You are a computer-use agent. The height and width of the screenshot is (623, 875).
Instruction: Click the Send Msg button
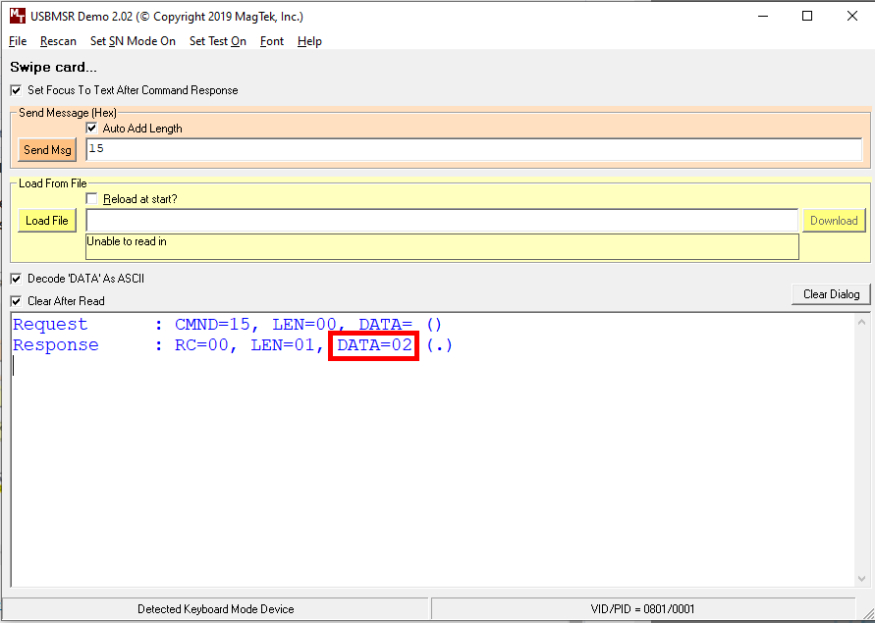[x=47, y=150]
